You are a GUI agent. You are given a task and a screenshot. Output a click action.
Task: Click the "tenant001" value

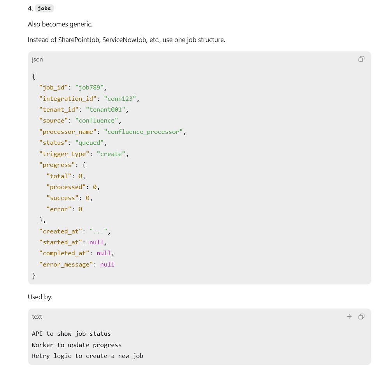[x=106, y=110]
